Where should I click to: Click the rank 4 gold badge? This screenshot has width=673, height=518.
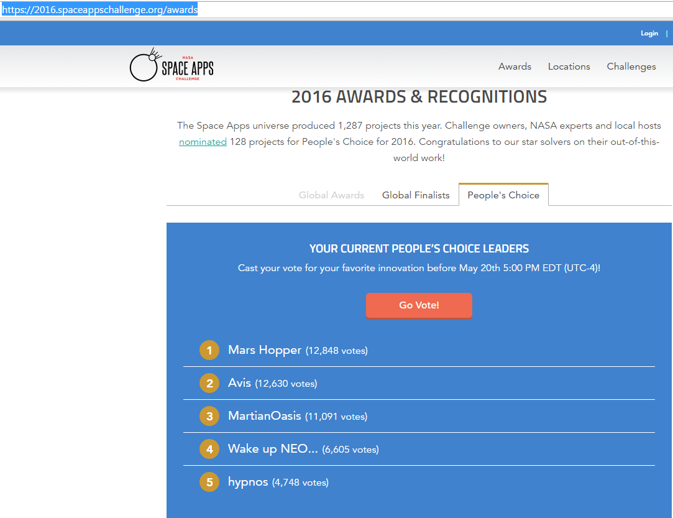coord(209,449)
